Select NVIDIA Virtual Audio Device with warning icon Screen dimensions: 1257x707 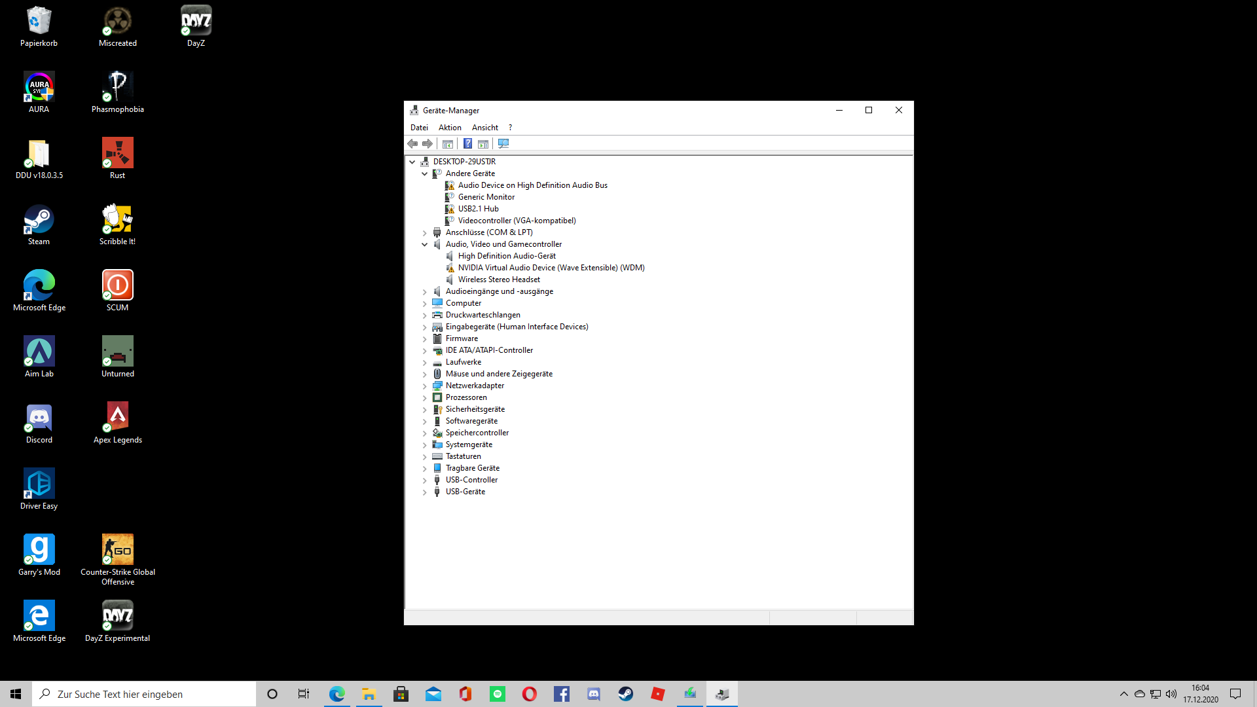551,268
